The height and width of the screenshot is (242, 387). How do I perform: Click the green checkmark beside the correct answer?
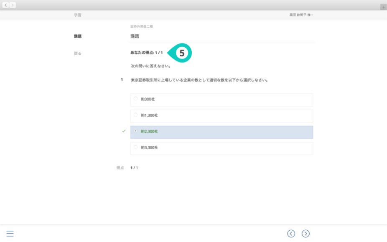click(x=124, y=131)
